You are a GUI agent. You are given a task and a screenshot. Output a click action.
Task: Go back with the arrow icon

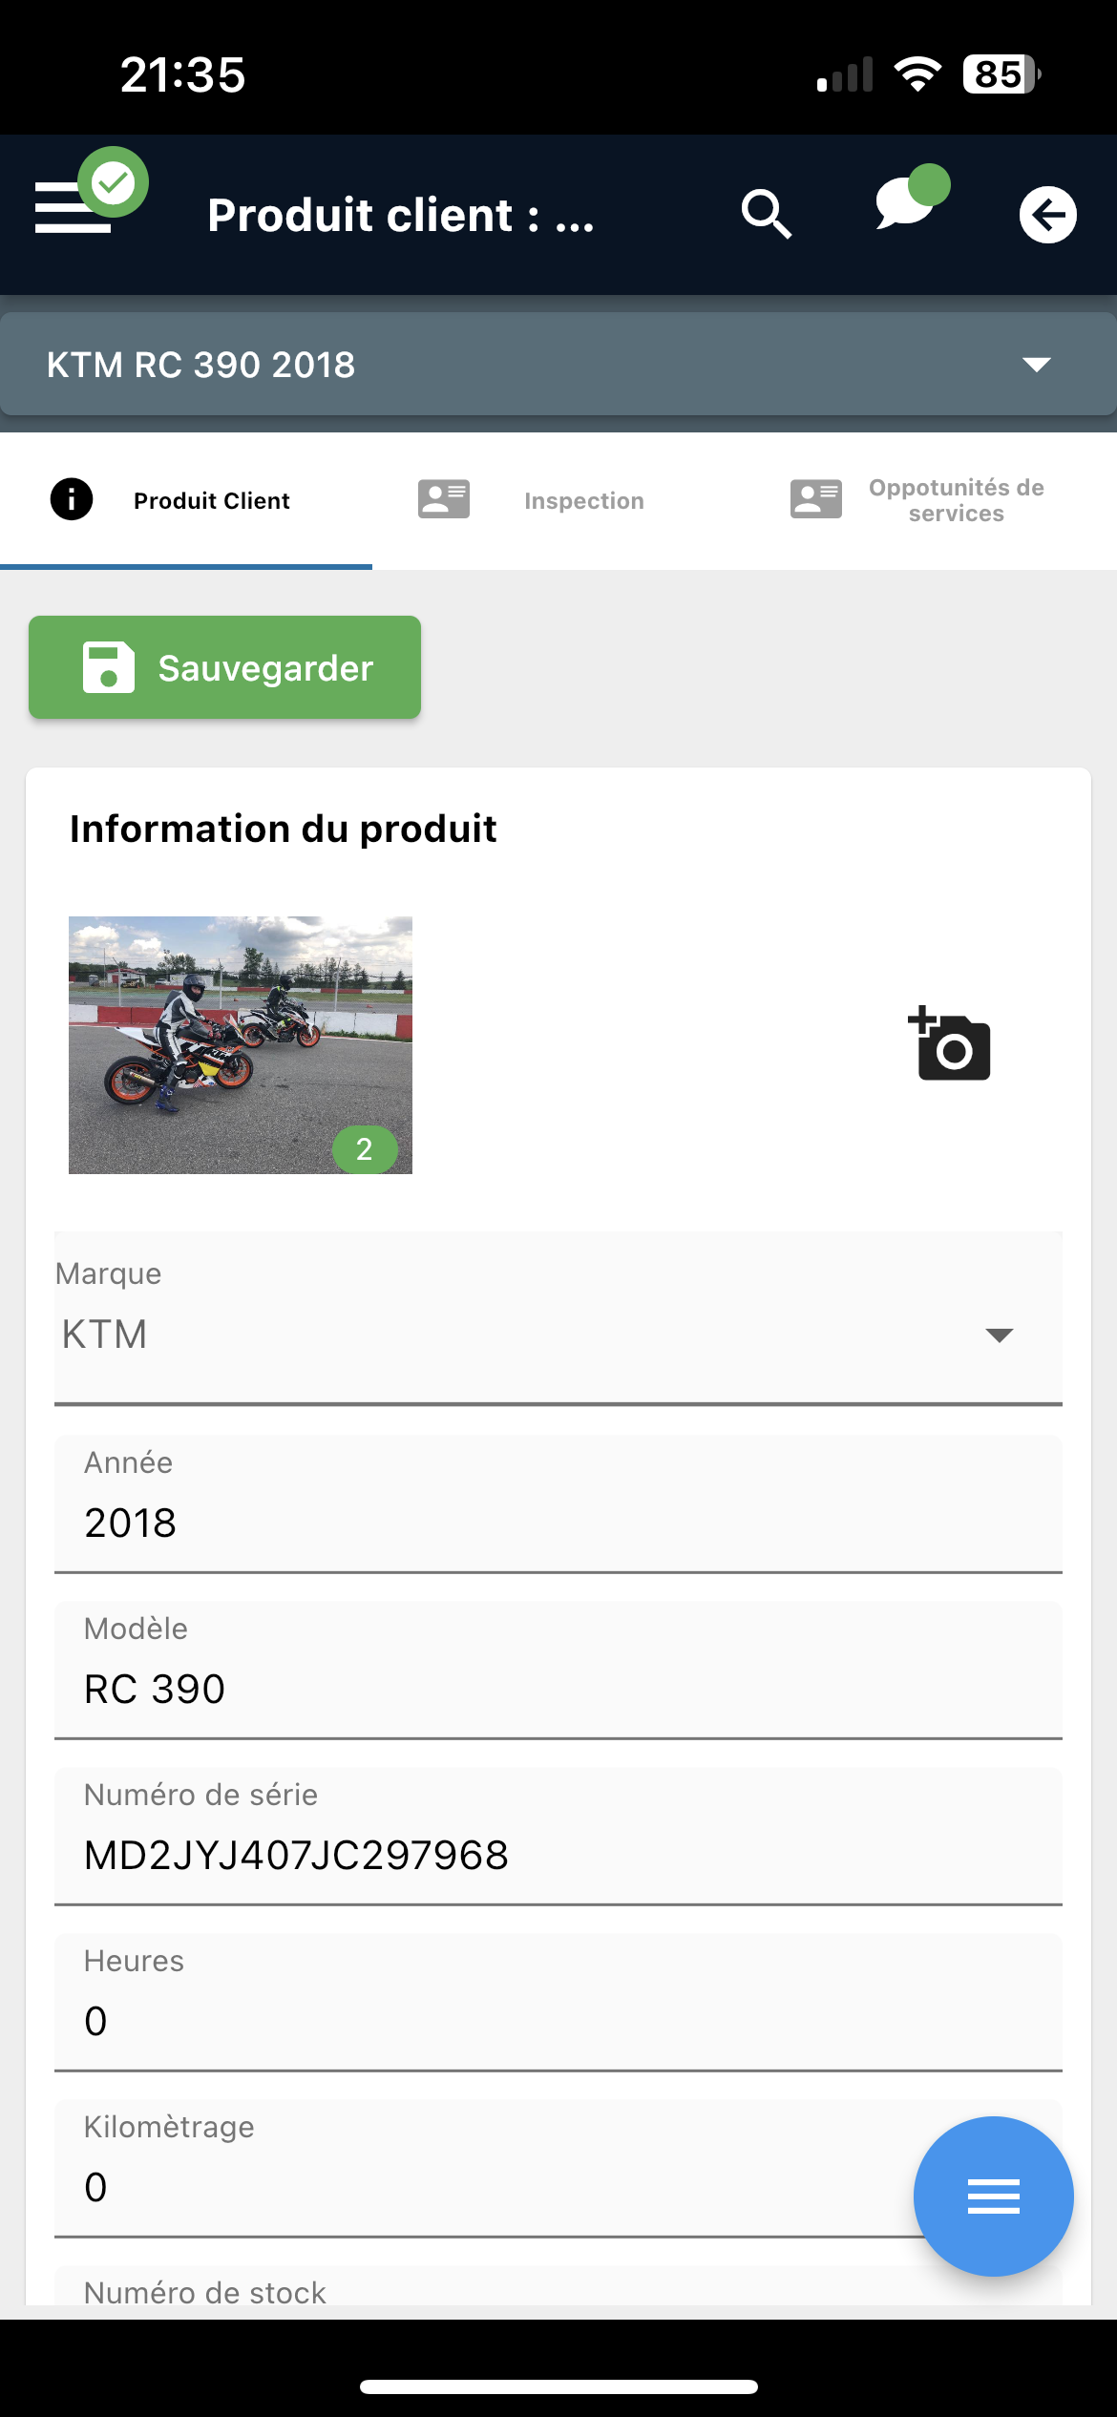tap(1047, 214)
